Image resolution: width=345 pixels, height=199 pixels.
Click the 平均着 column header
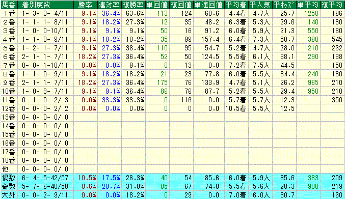coord(236,5)
